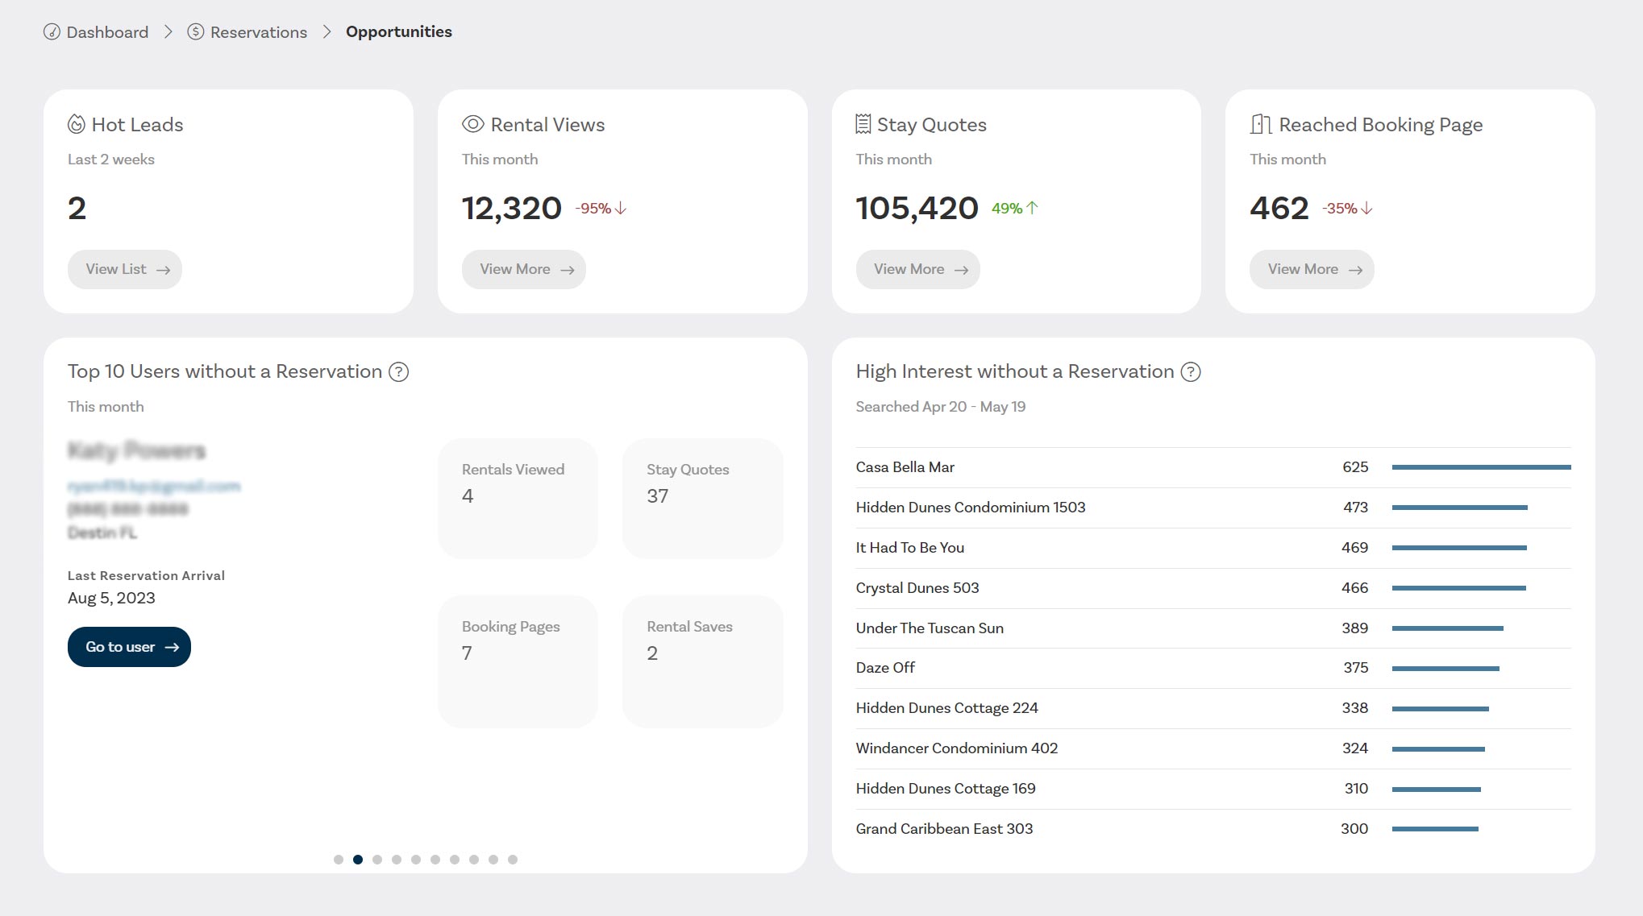Click View More under Stay Quotes
This screenshot has height=916, width=1643.
[x=917, y=269]
